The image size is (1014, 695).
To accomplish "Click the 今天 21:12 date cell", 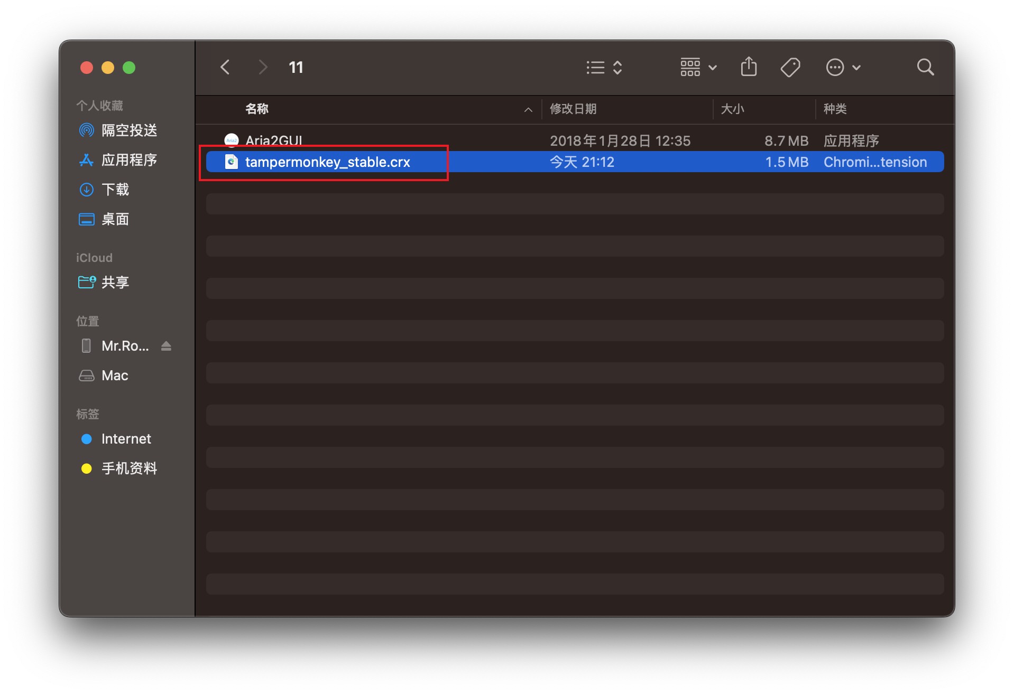I will tap(582, 162).
